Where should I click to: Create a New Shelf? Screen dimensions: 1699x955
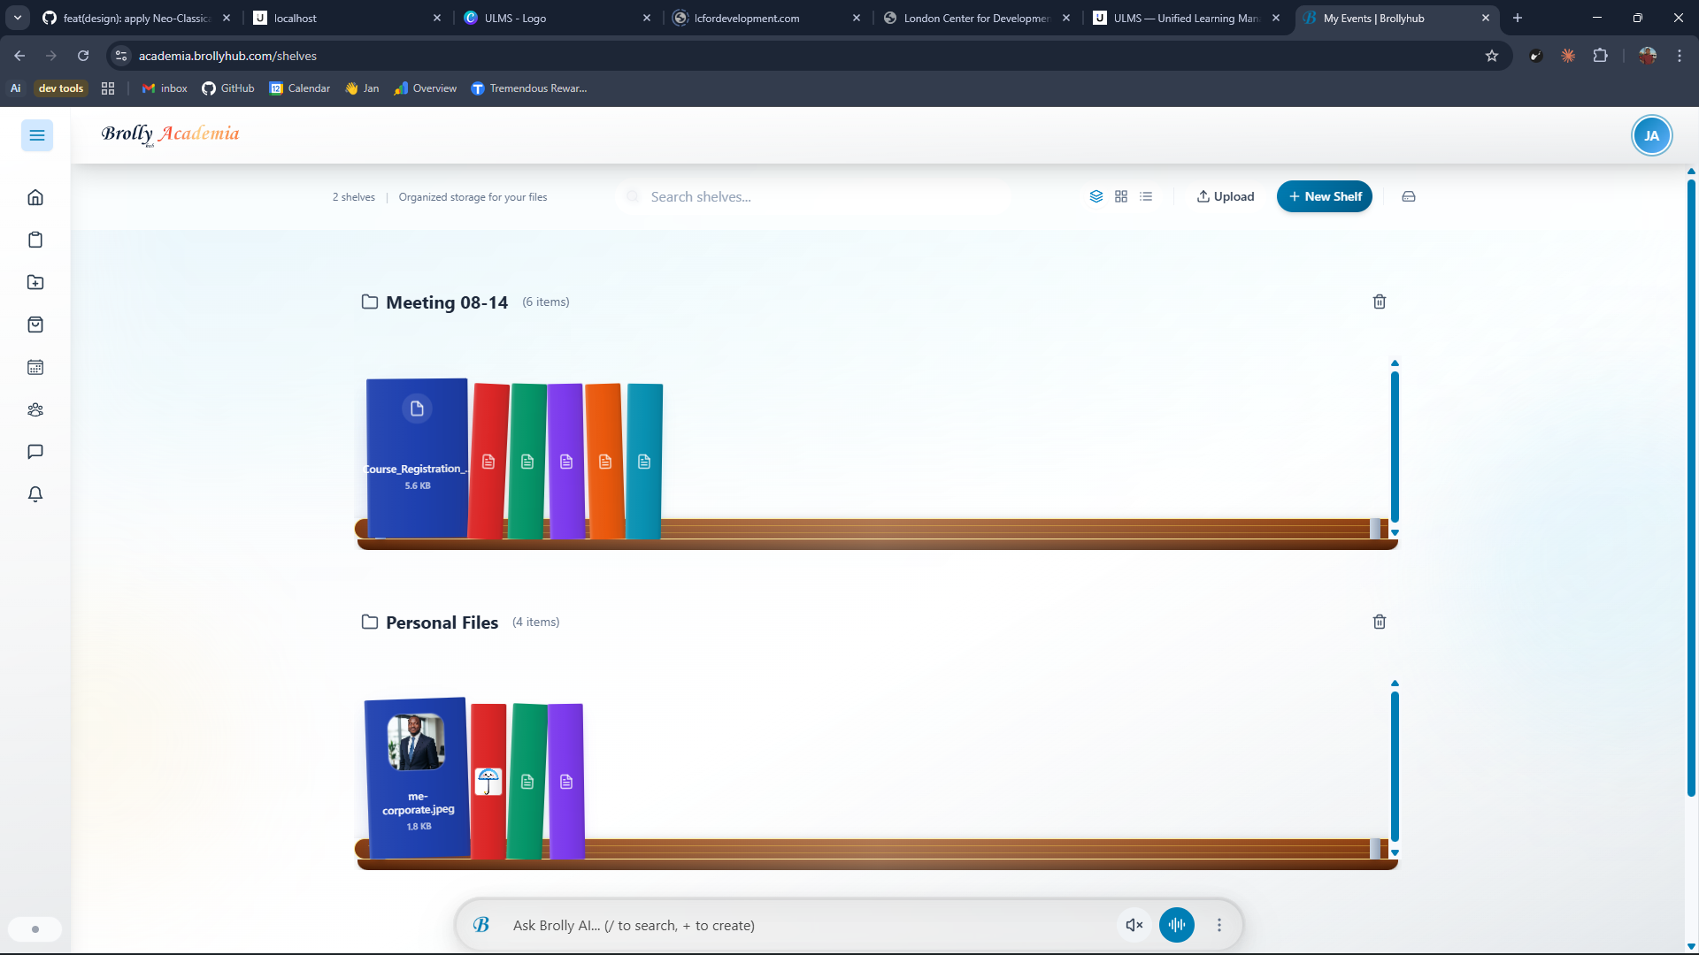[1325, 196]
